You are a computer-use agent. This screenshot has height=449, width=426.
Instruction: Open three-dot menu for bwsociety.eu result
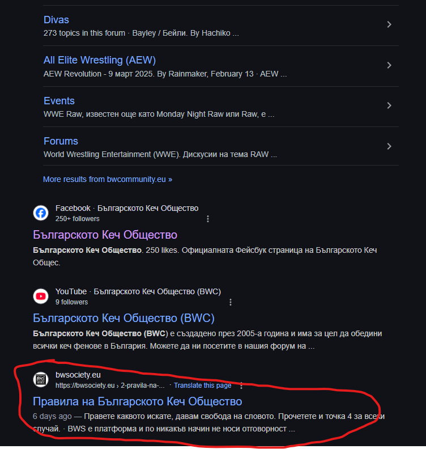241,386
